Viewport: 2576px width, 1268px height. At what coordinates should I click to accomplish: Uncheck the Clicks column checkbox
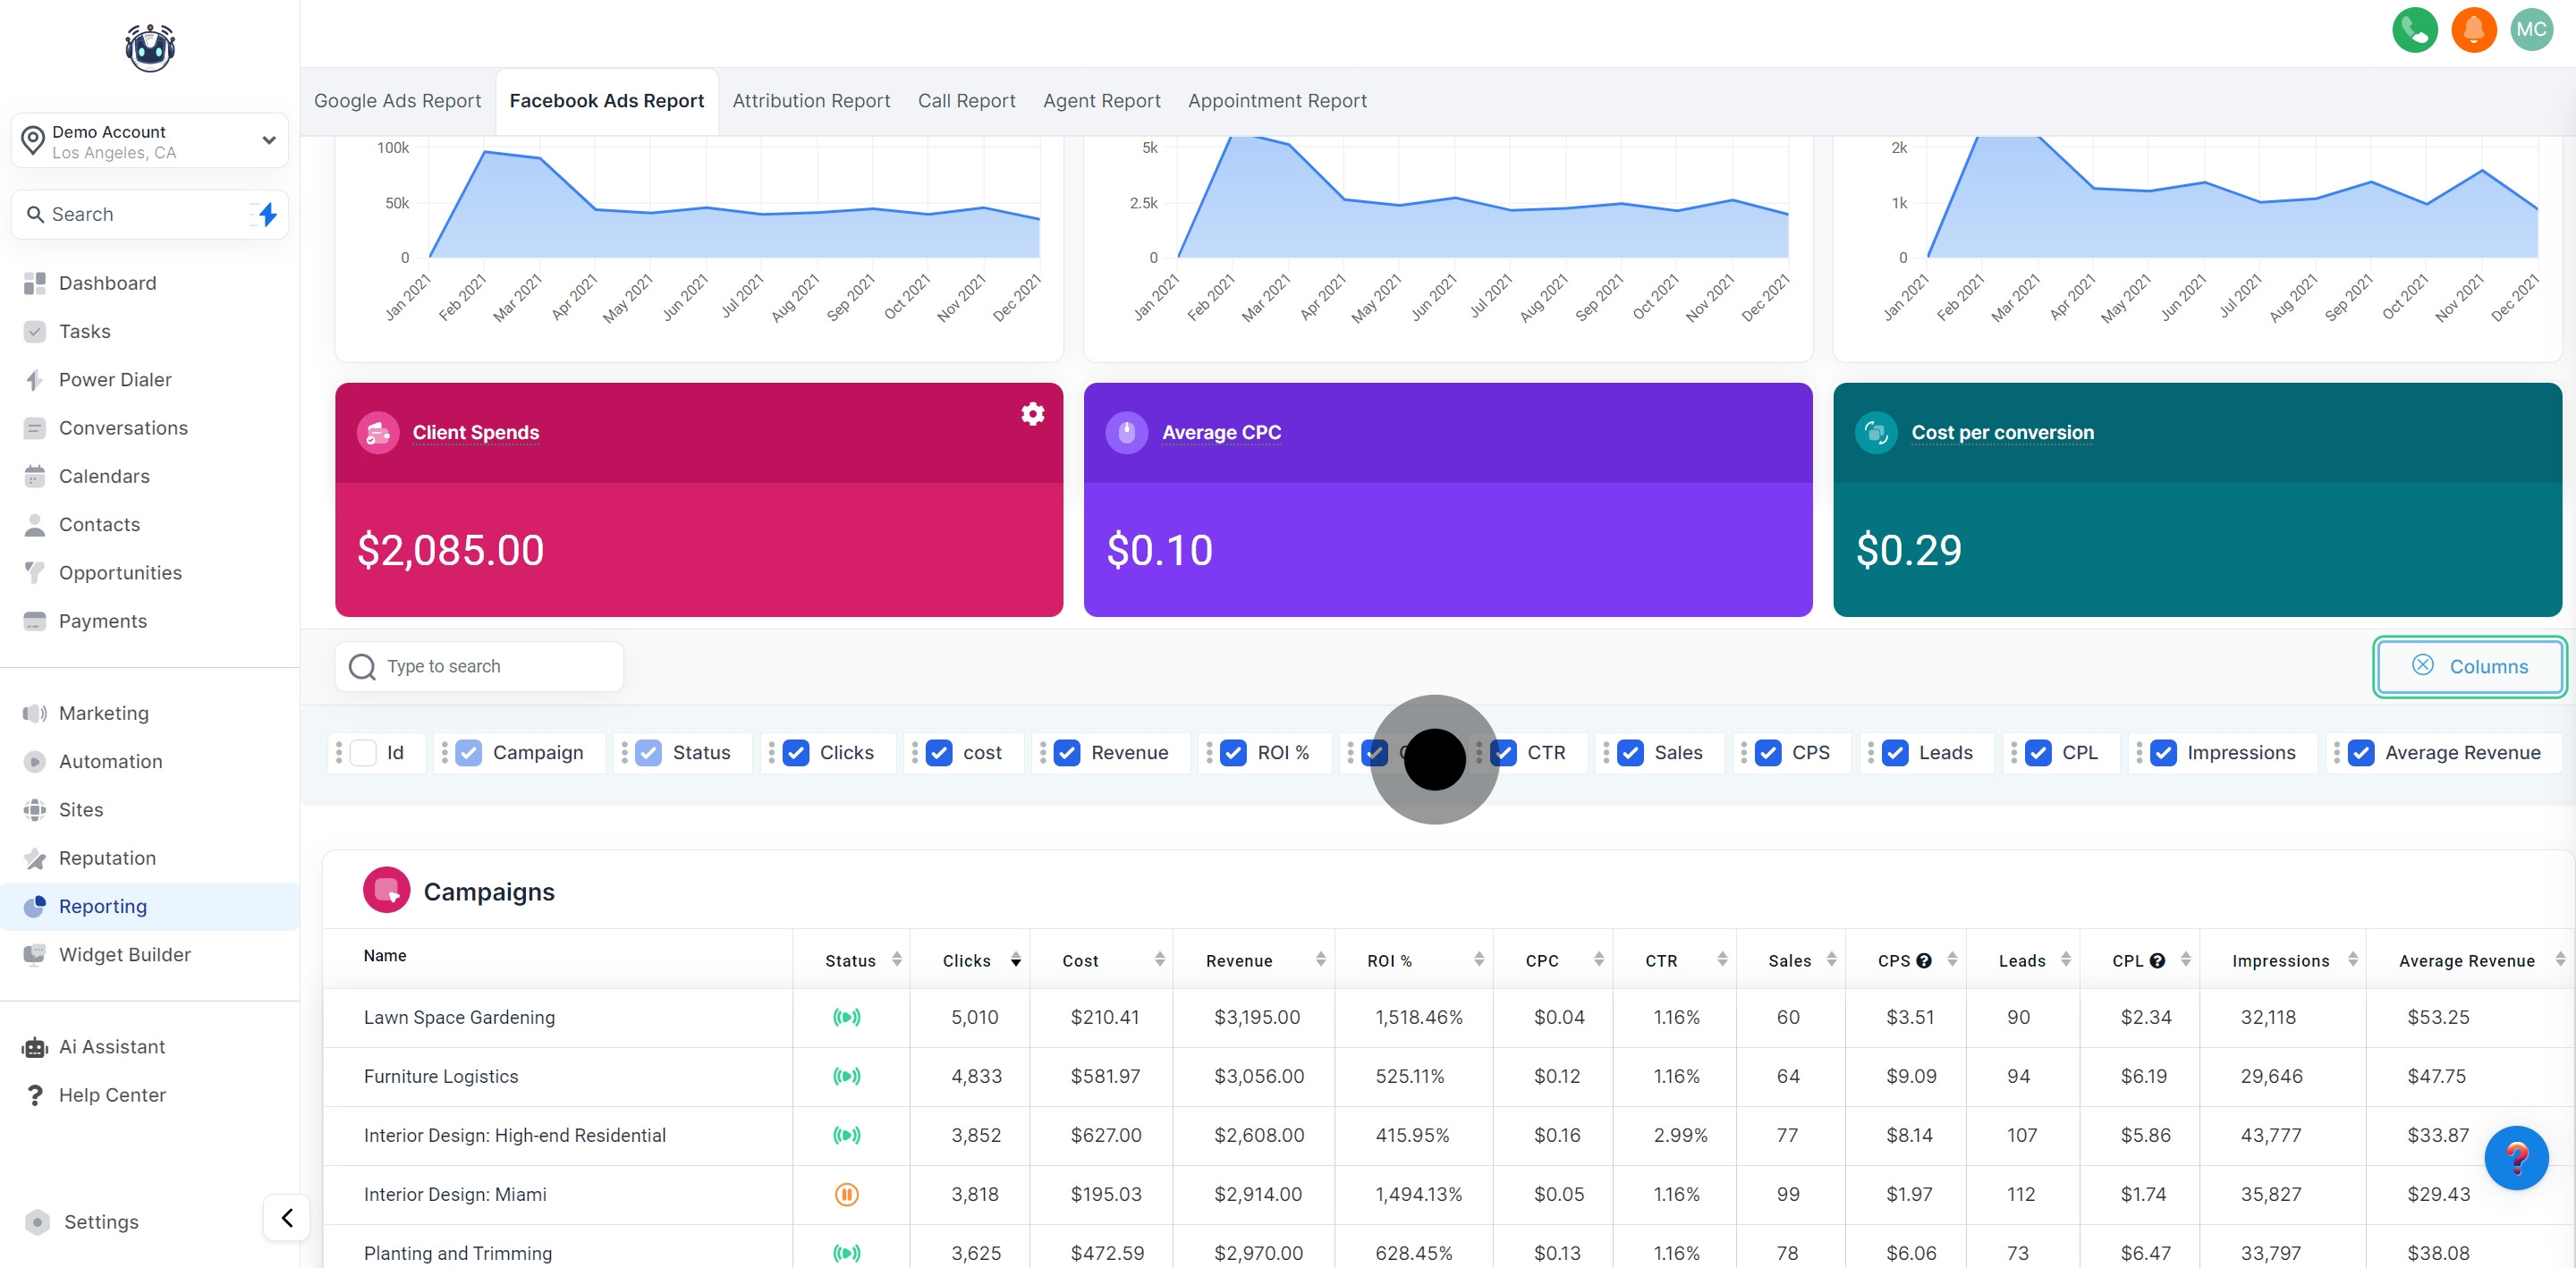(x=796, y=753)
